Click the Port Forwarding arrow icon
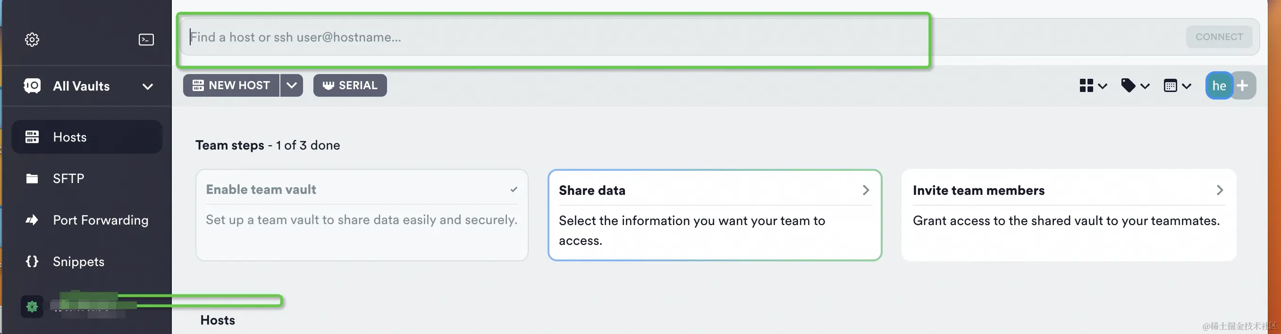Screen dimensions: 1281x334 click(x=32, y=220)
